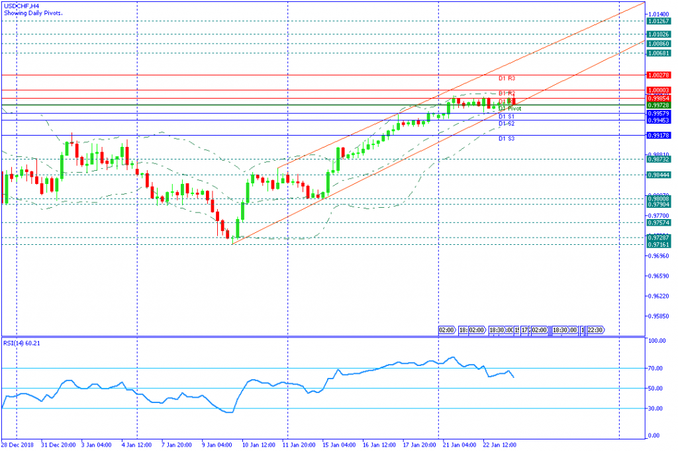Click the red 1.00278 price tag
Viewport: 678px width, 452px height.
pos(659,76)
